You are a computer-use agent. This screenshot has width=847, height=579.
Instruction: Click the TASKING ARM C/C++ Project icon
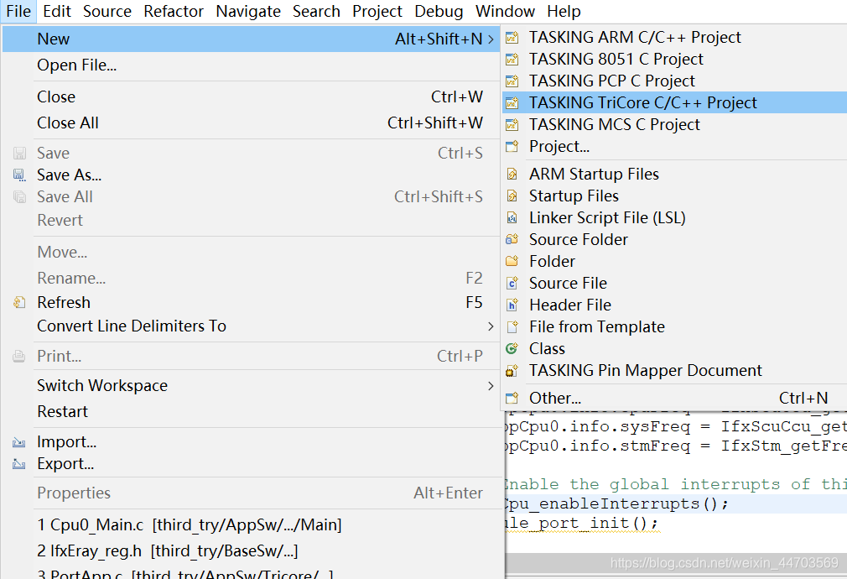[x=512, y=38]
